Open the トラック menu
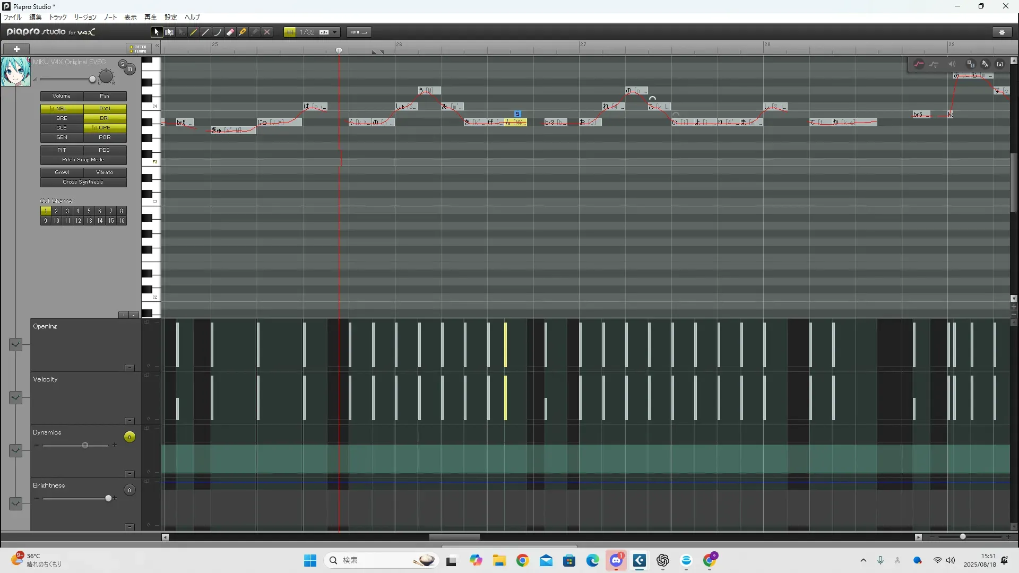This screenshot has height=573, width=1019. (58, 18)
